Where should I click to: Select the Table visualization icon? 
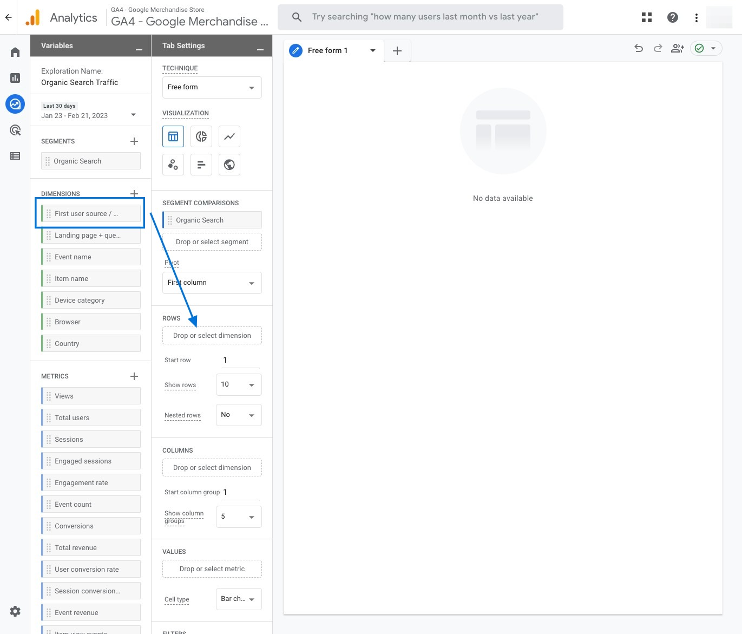tap(173, 136)
